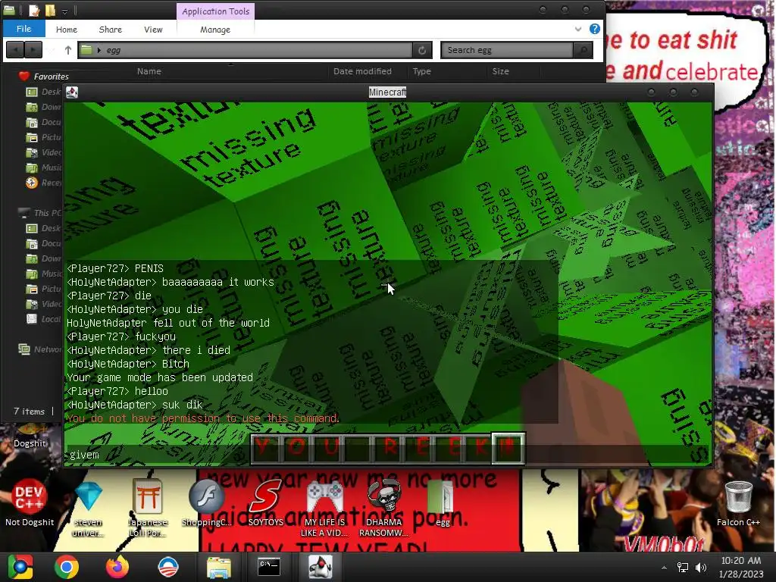Select Favorites in navigation pane
776x582 pixels.
click(43, 77)
